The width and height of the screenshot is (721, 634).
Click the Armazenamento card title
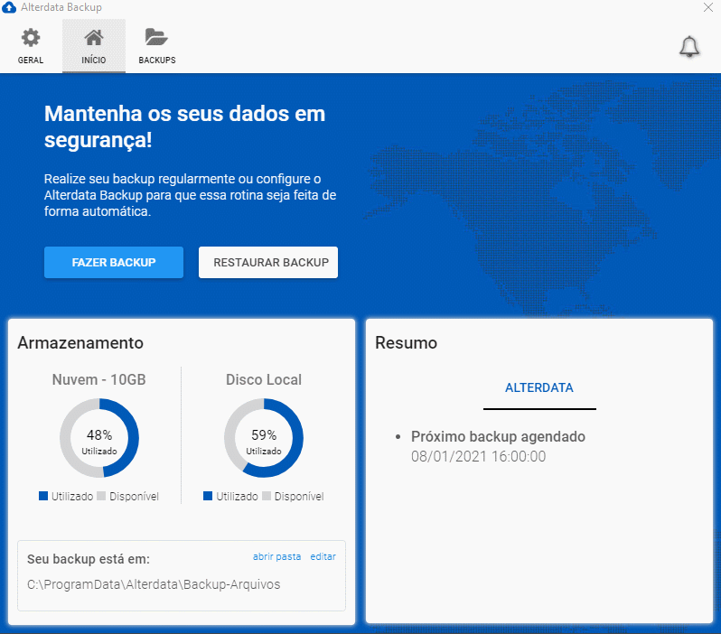coord(80,343)
